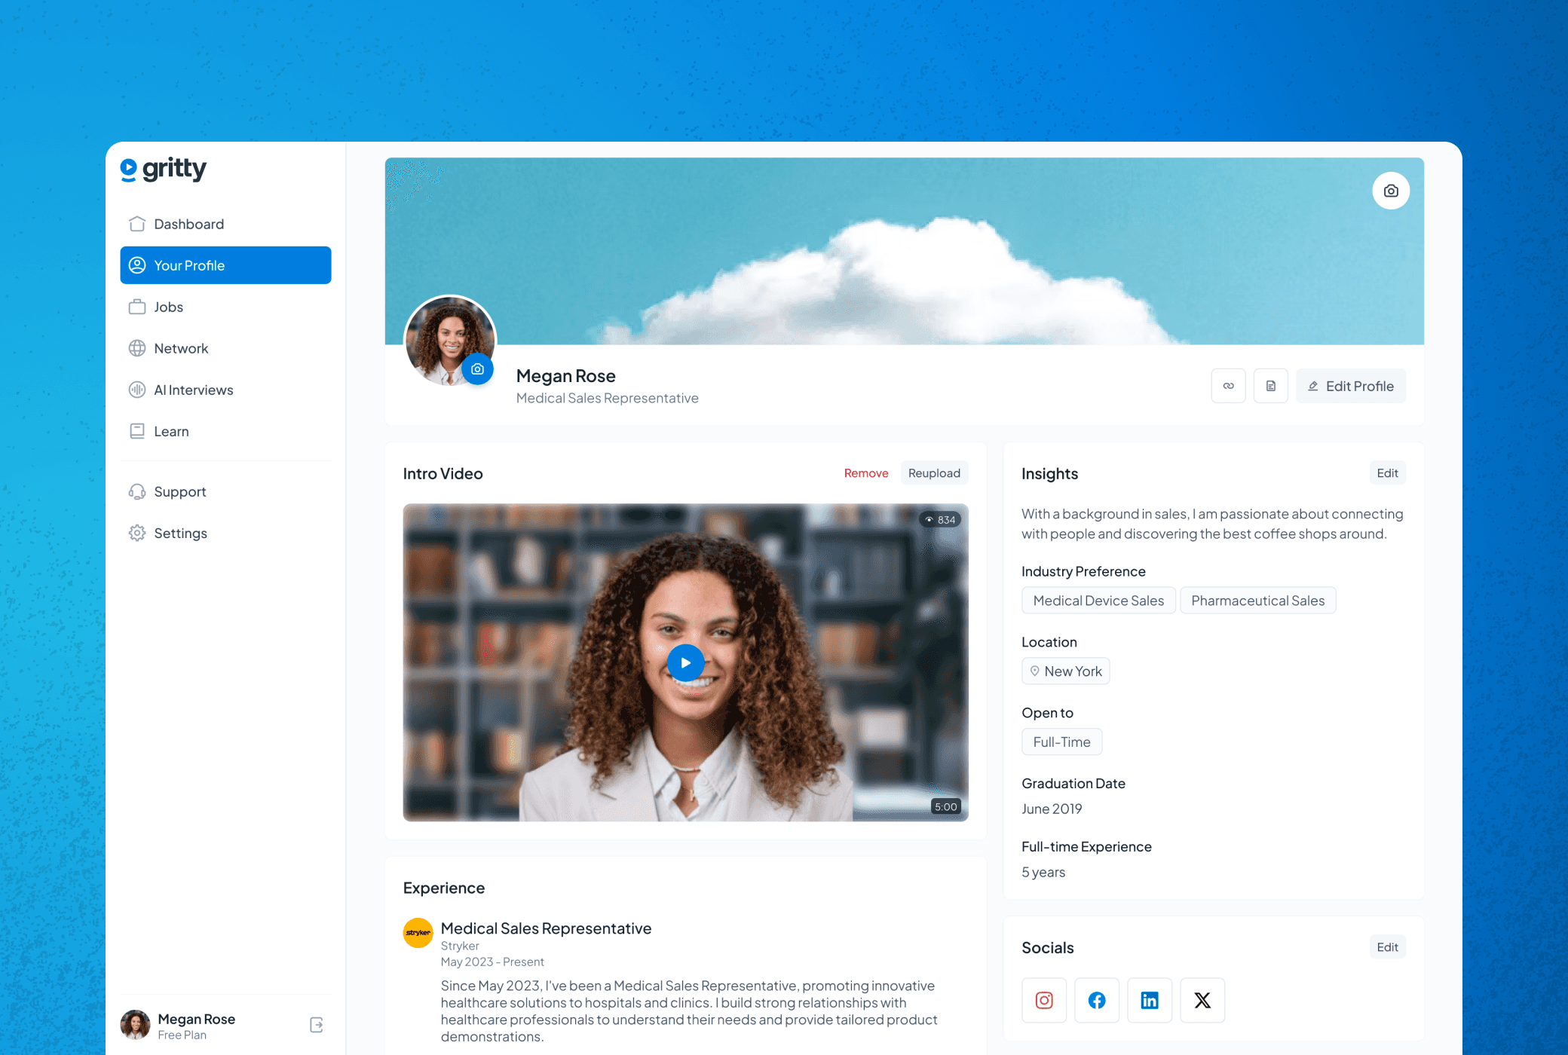1568x1055 pixels.
Task: Open Jobs from the sidebar
Action: [x=168, y=307]
